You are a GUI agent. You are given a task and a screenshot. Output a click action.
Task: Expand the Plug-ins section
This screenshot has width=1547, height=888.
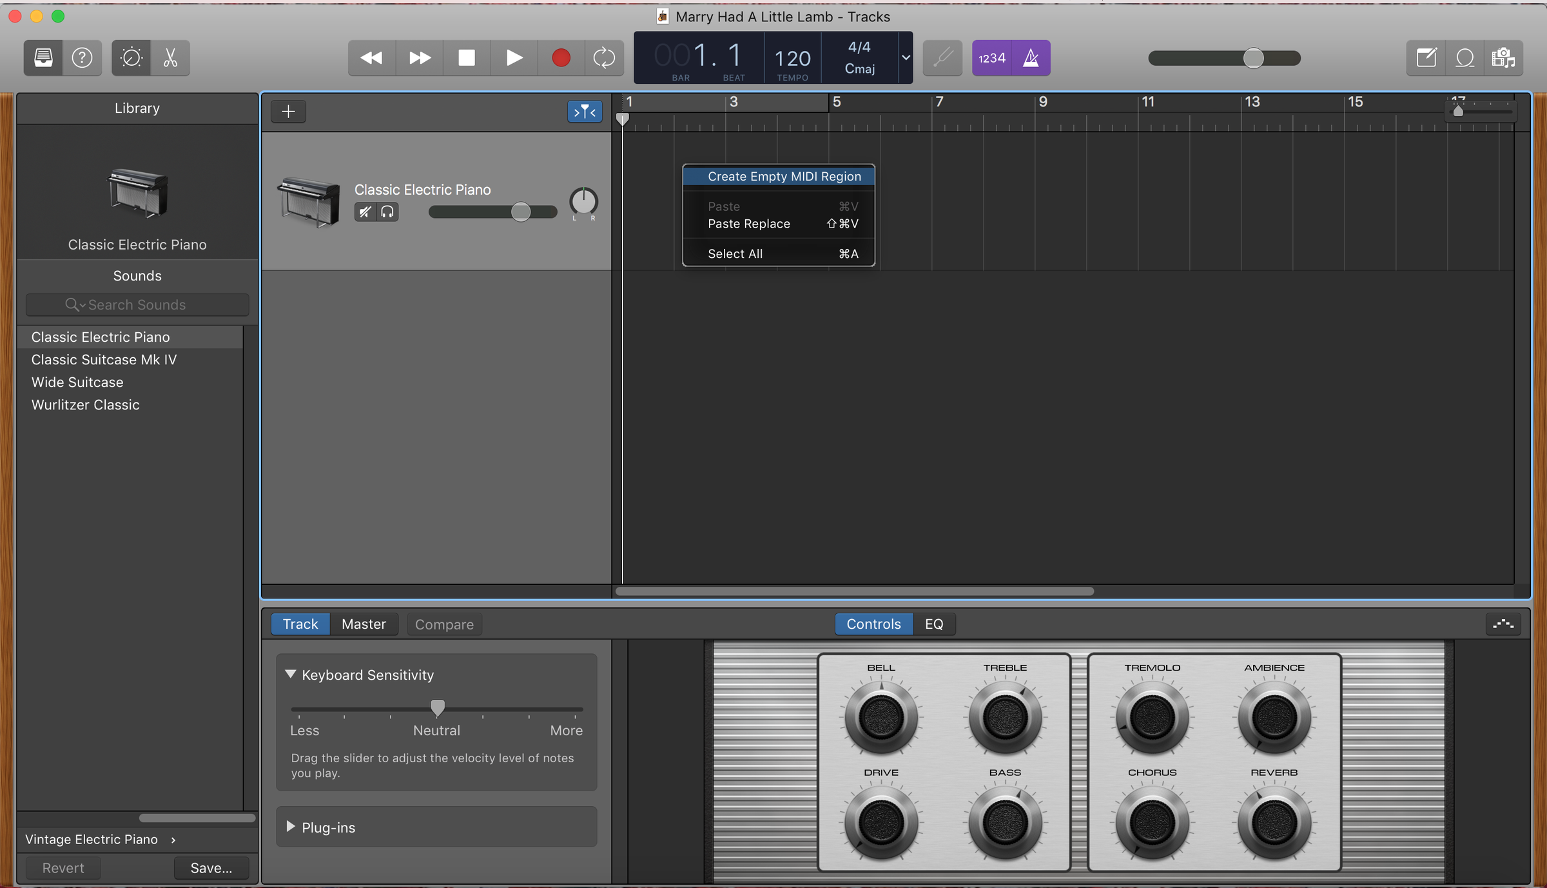pos(291,826)
